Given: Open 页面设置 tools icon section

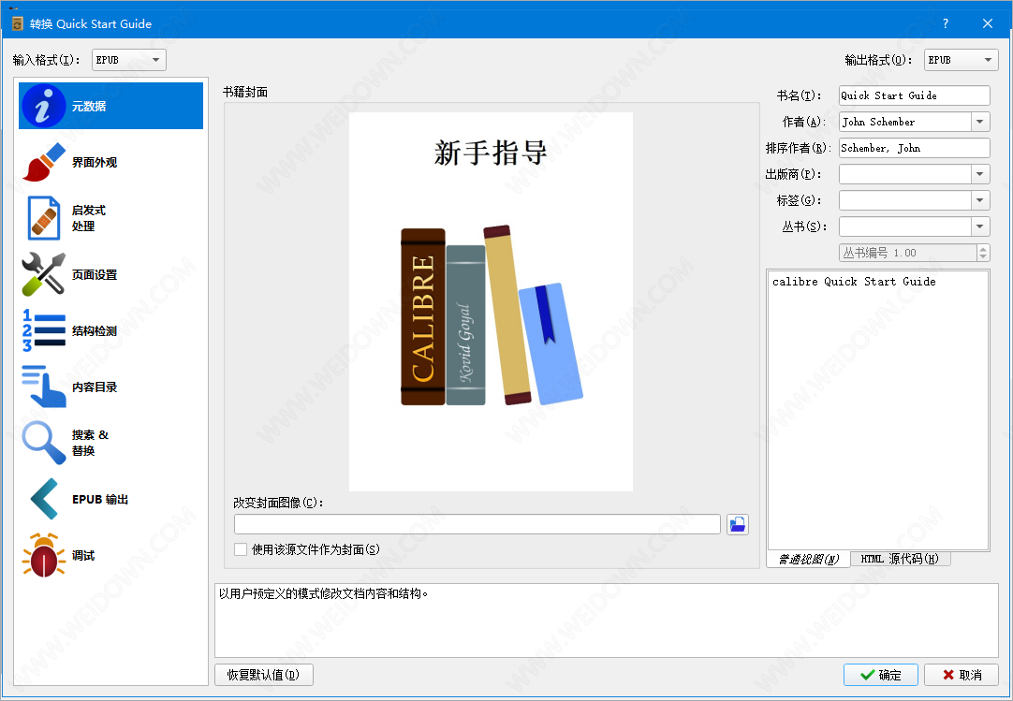Looking at the screenshot, I should (43, 274).
